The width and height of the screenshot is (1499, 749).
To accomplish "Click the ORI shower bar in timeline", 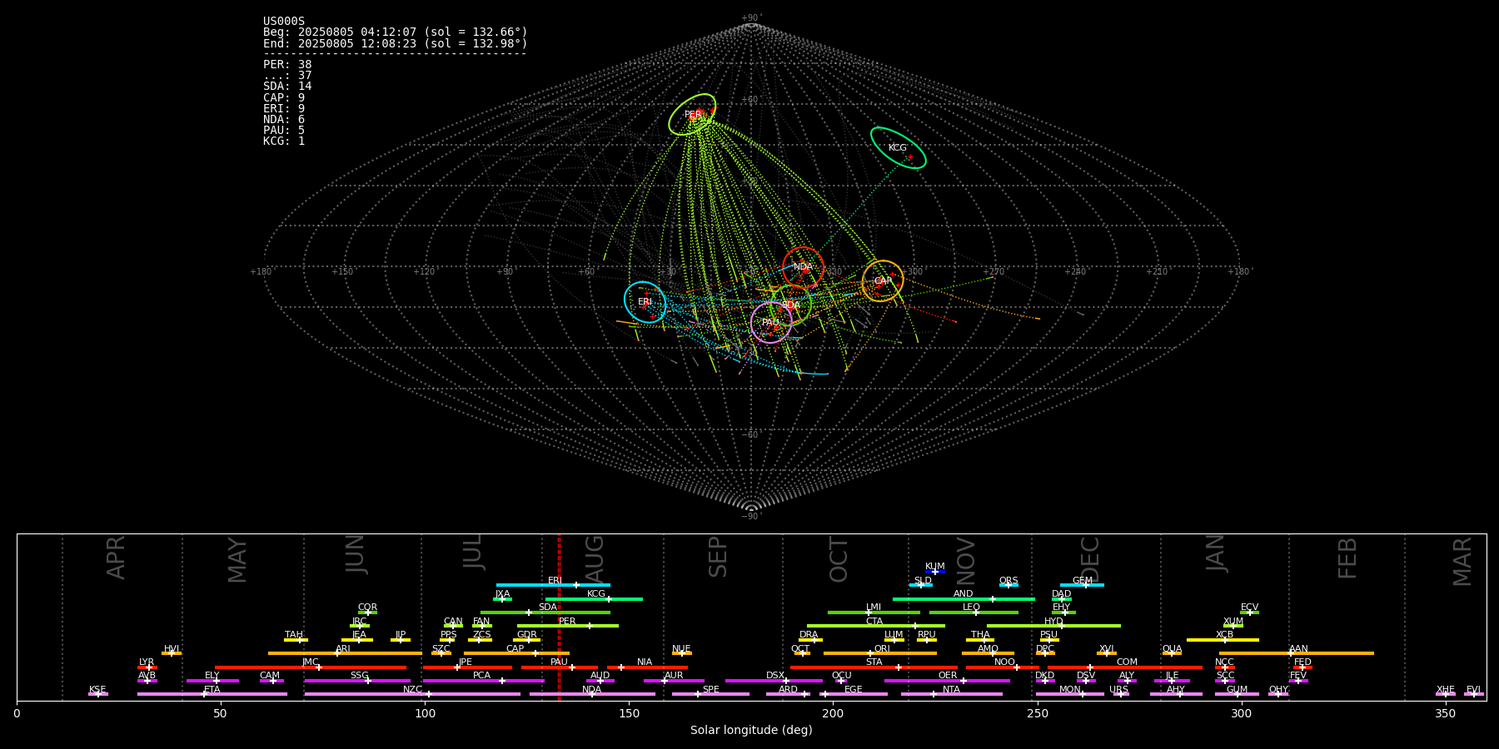I will tap(880, 653).
